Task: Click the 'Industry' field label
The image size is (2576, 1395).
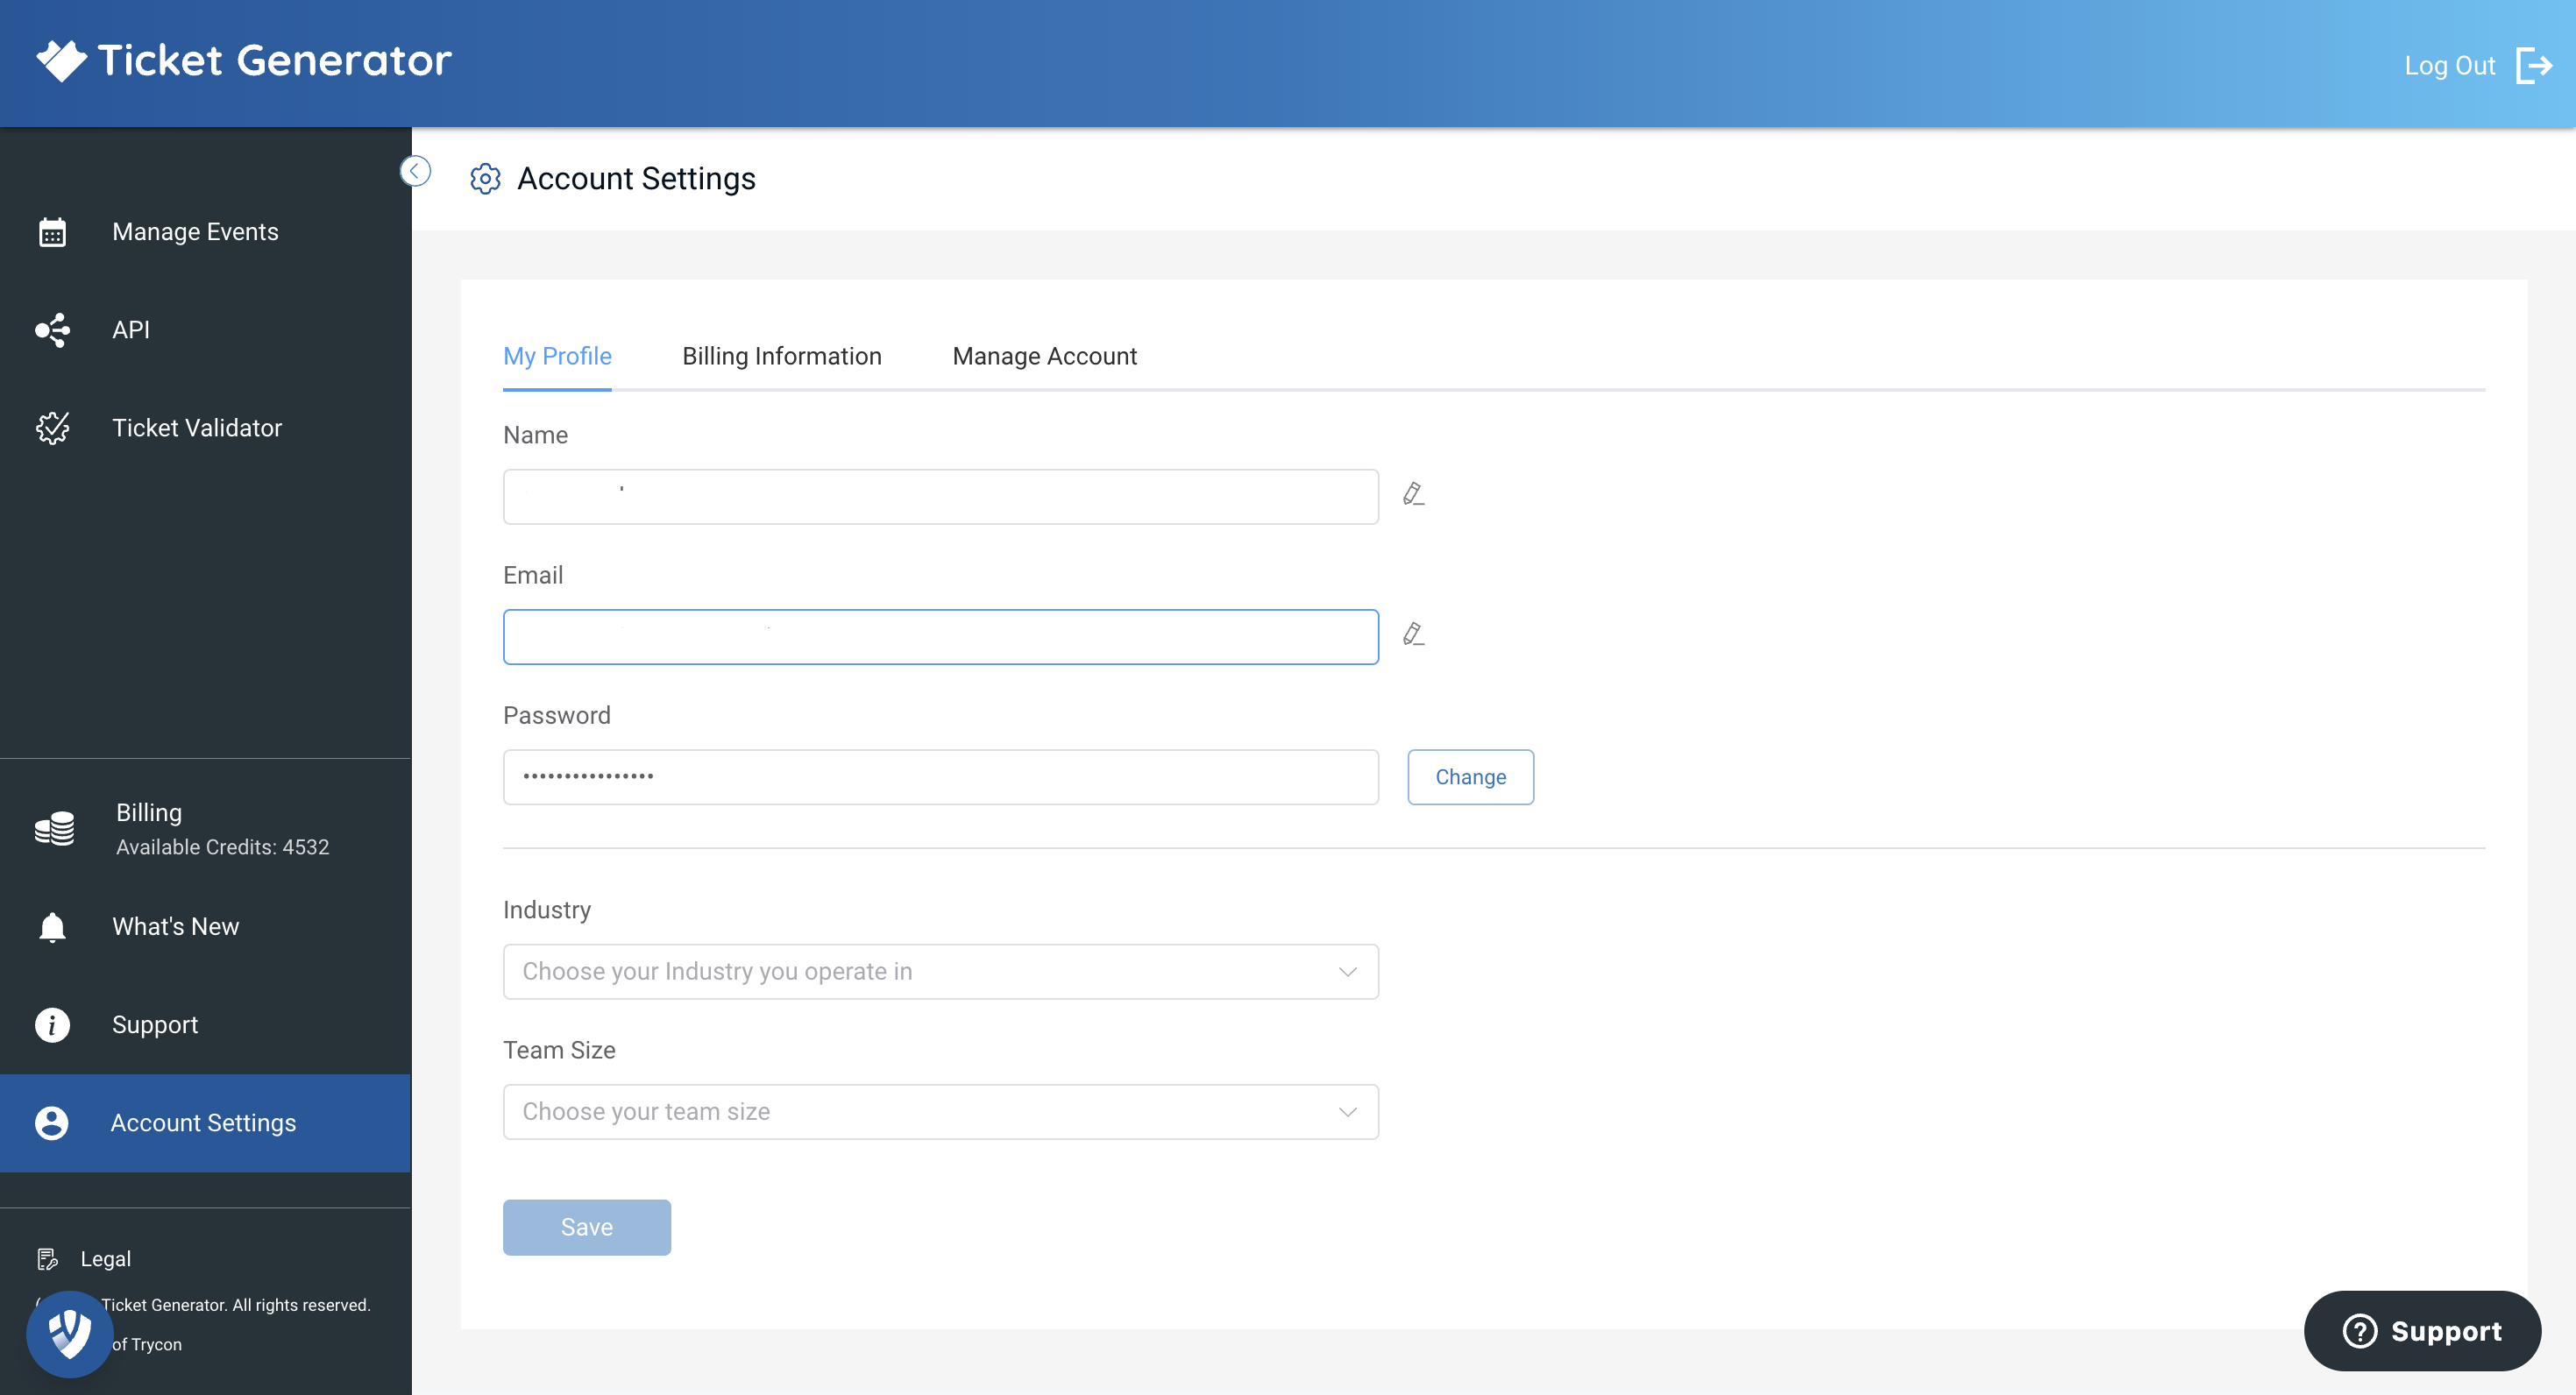Action: coord(546,910)
